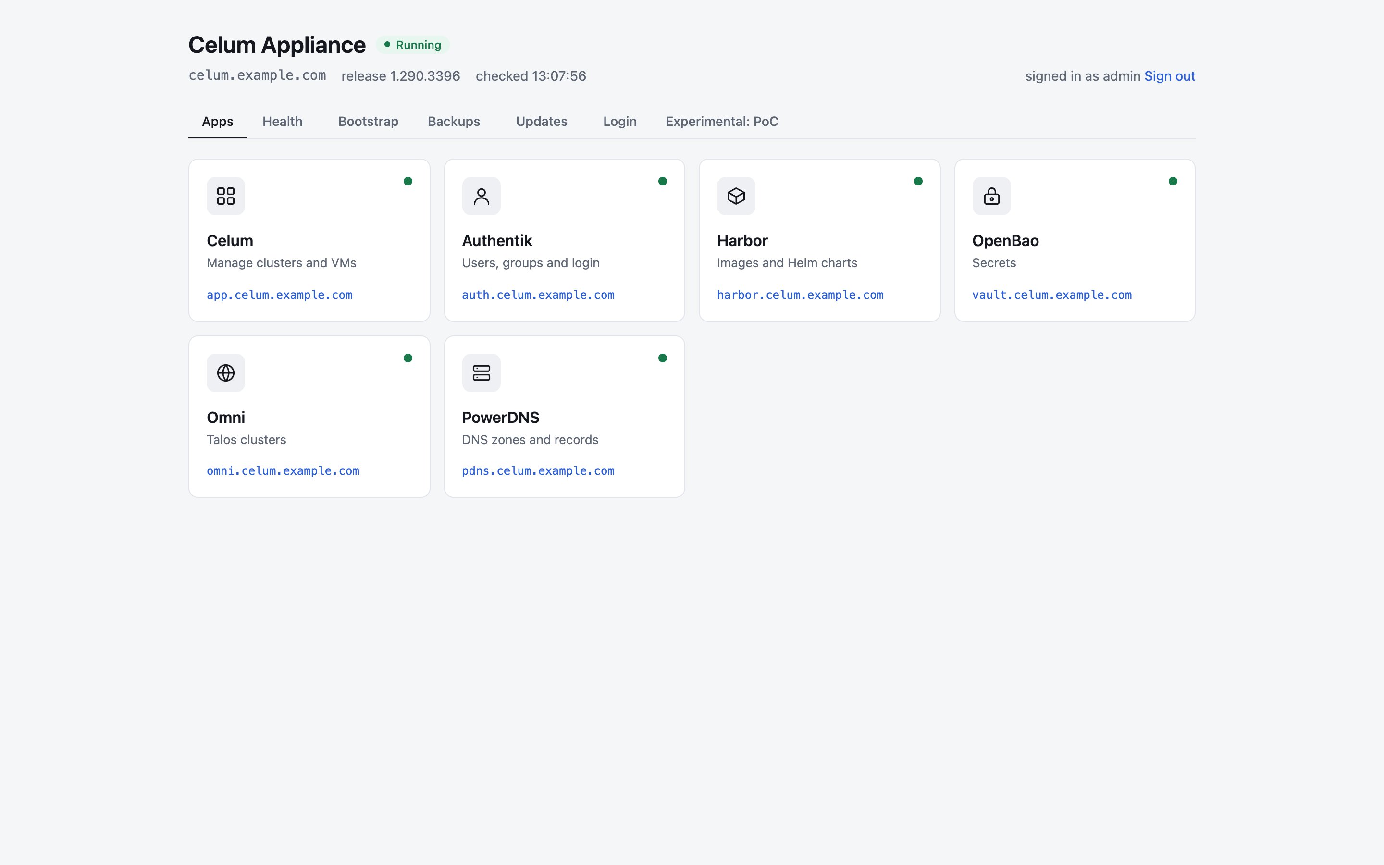
Task: Open omni.celum.example.com link
Action: click(283, 471)
